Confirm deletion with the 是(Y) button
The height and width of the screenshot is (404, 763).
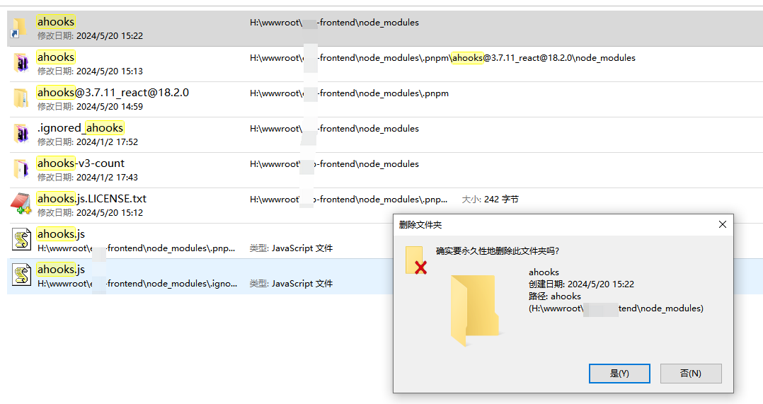tap(619, 374)
